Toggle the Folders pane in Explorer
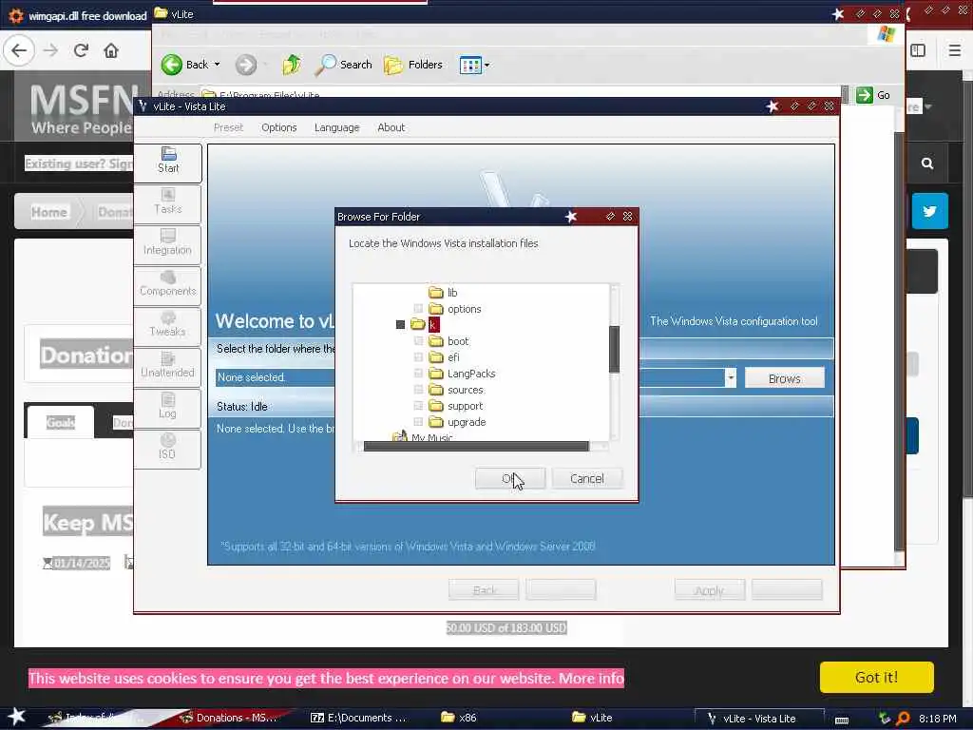This screenshot has width=973, height=730. pos(413,65)
